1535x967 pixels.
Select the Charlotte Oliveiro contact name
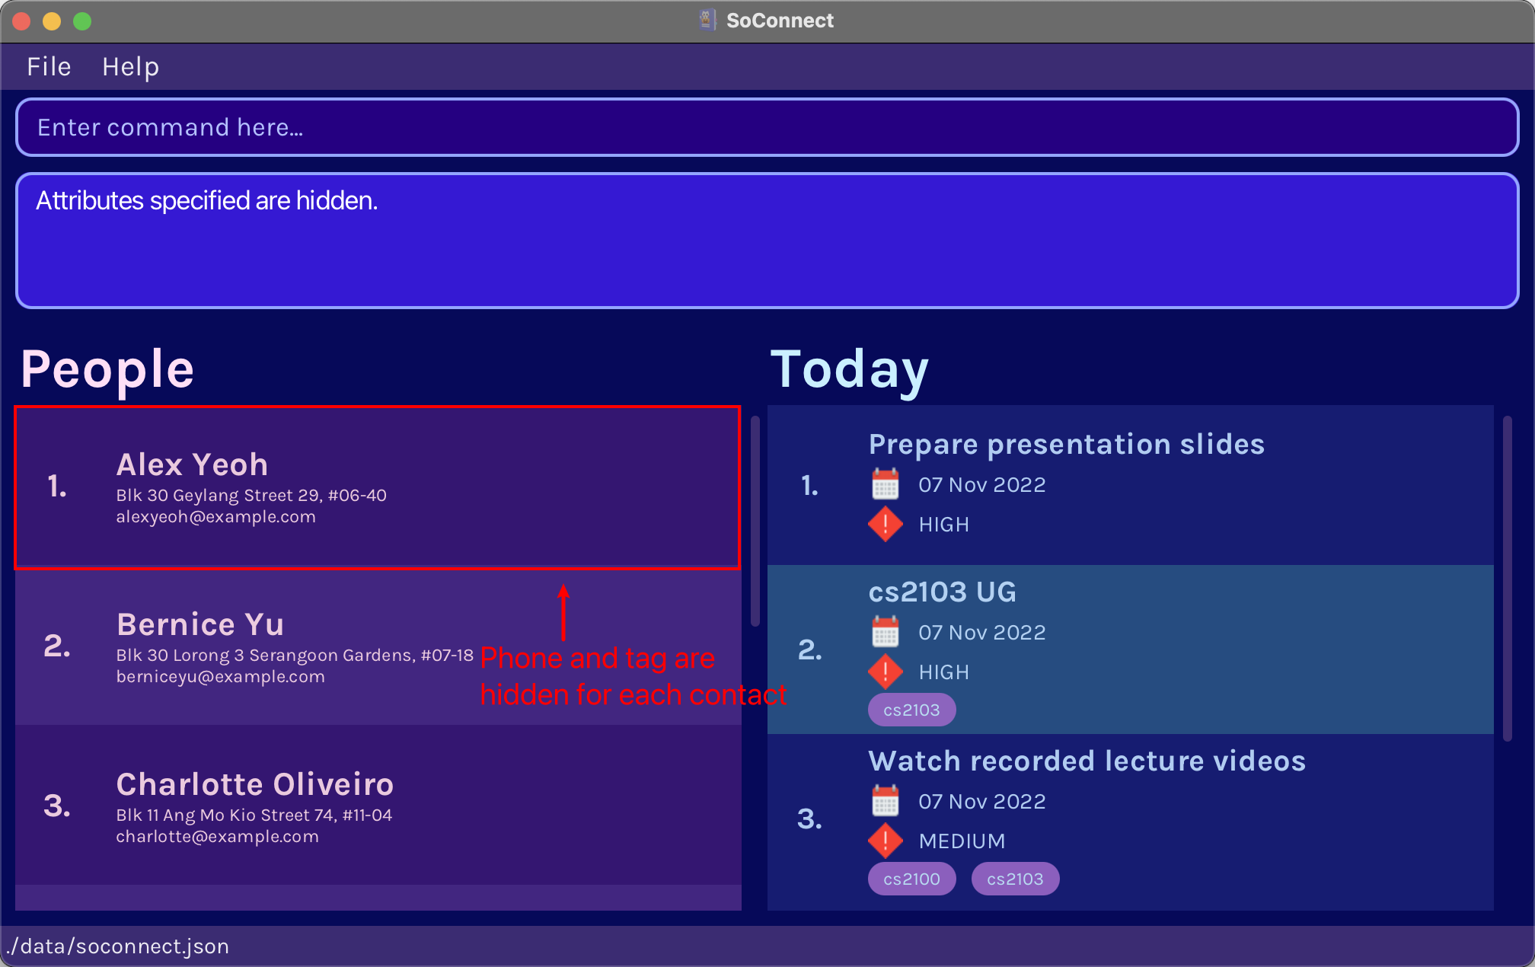(x=255, y=784)
